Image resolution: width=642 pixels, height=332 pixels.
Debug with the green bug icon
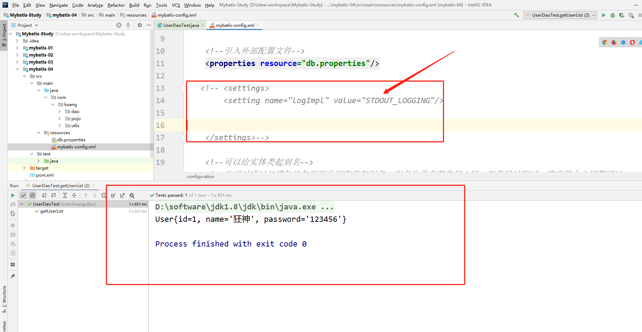coord(613,15)
